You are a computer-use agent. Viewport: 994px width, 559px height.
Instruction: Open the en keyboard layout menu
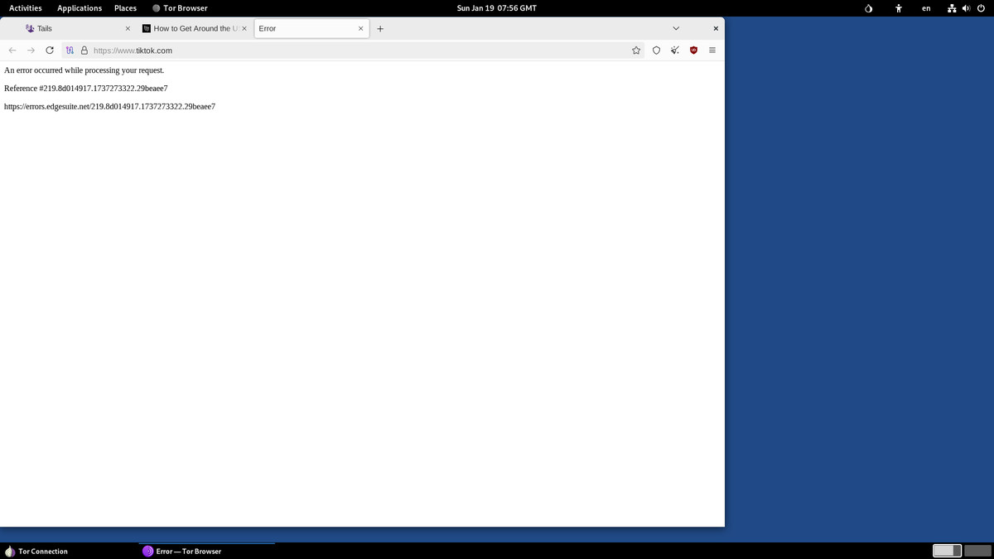(926, 8)
